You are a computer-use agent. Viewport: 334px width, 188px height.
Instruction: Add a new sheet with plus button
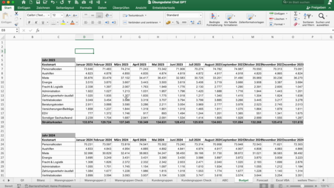click(x=323, y=180)
